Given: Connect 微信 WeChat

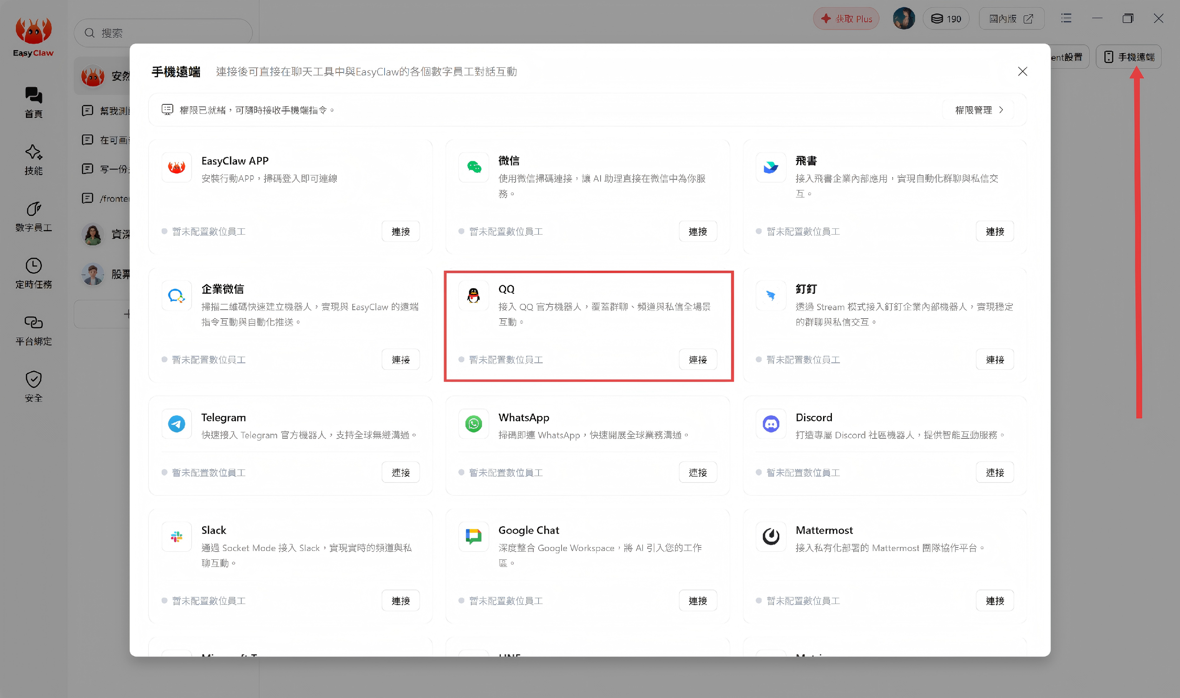Looking at the screenshot, I should [697, 232].
